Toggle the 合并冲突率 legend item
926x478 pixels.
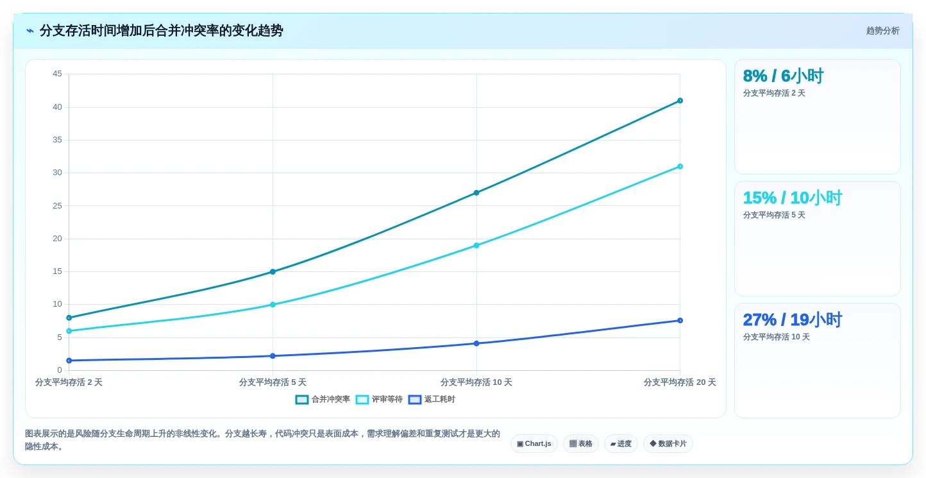click(323, 399)
